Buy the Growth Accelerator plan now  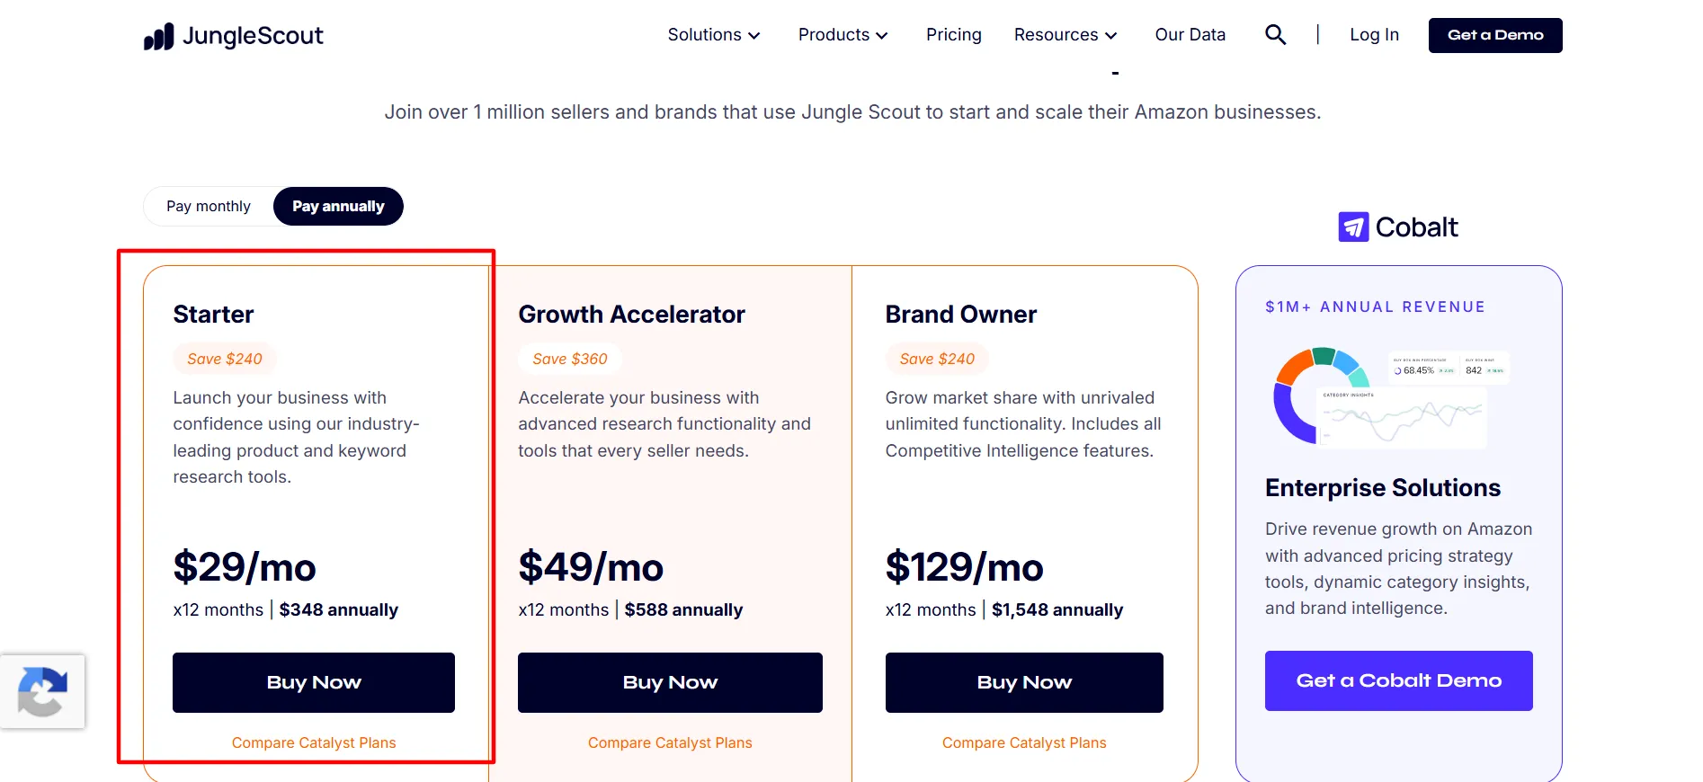[670, 682]
